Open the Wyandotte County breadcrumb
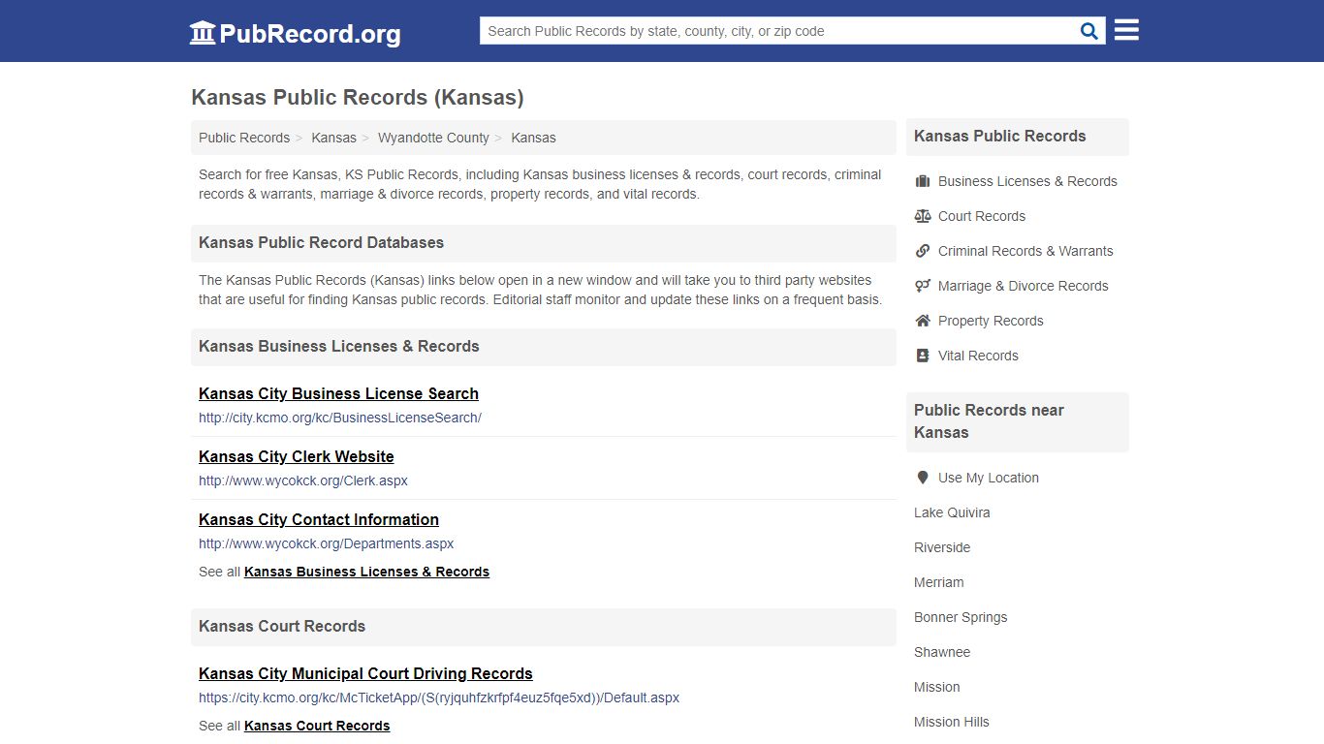This screenshot has width=1324, height=744. (x=433, y=138)
